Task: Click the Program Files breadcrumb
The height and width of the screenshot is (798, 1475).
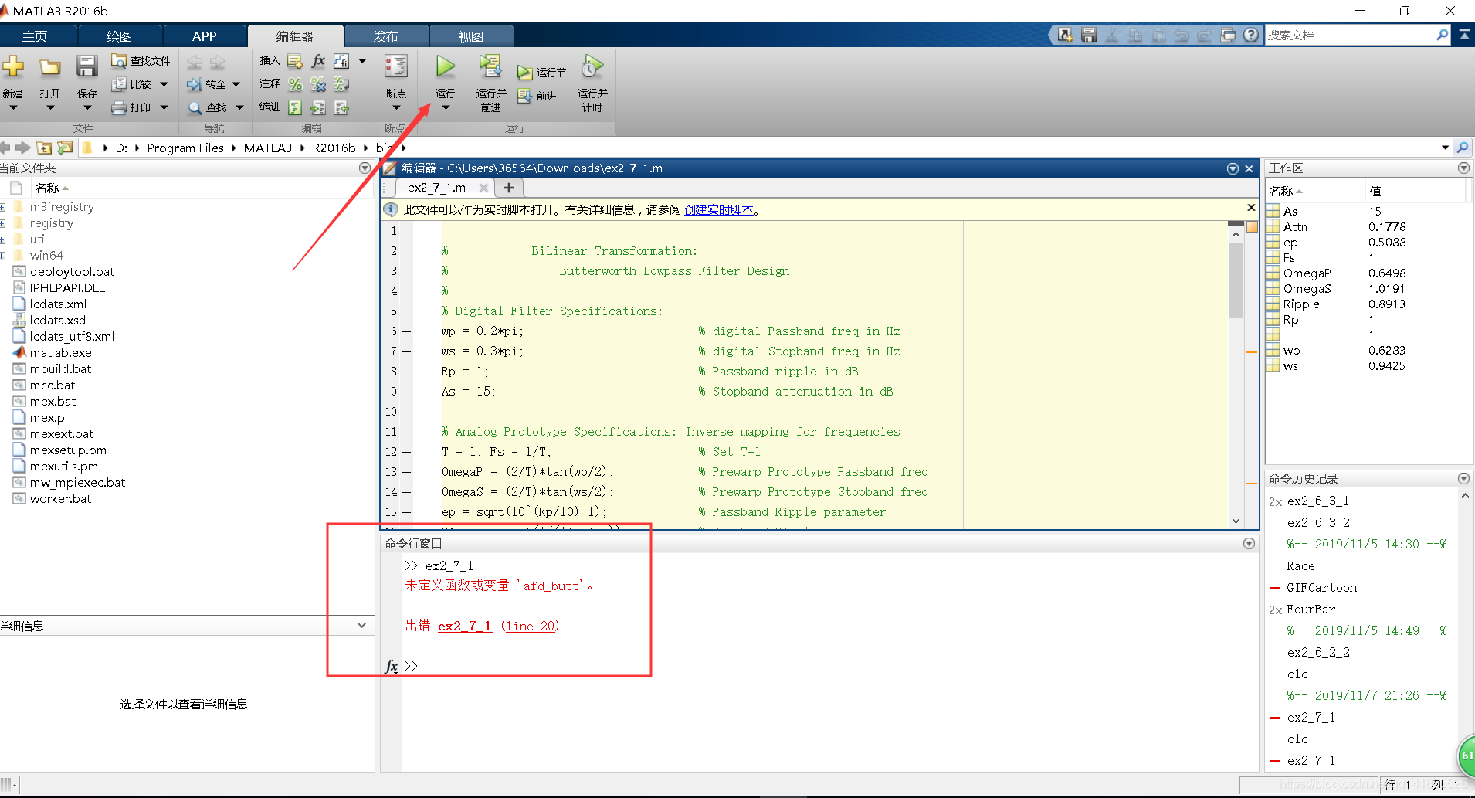Action: click(x=185, y=148)
